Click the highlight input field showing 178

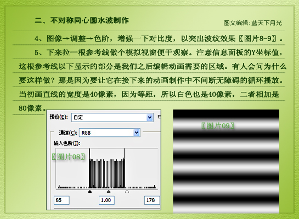(152, 200)
